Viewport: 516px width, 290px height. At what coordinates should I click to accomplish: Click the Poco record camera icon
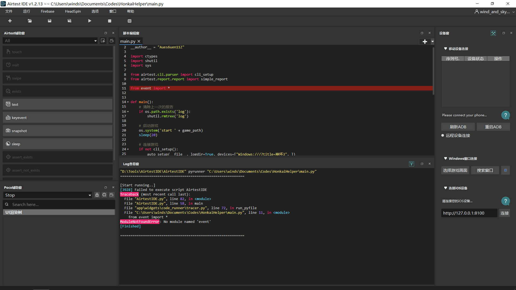(x=112, y=195)
